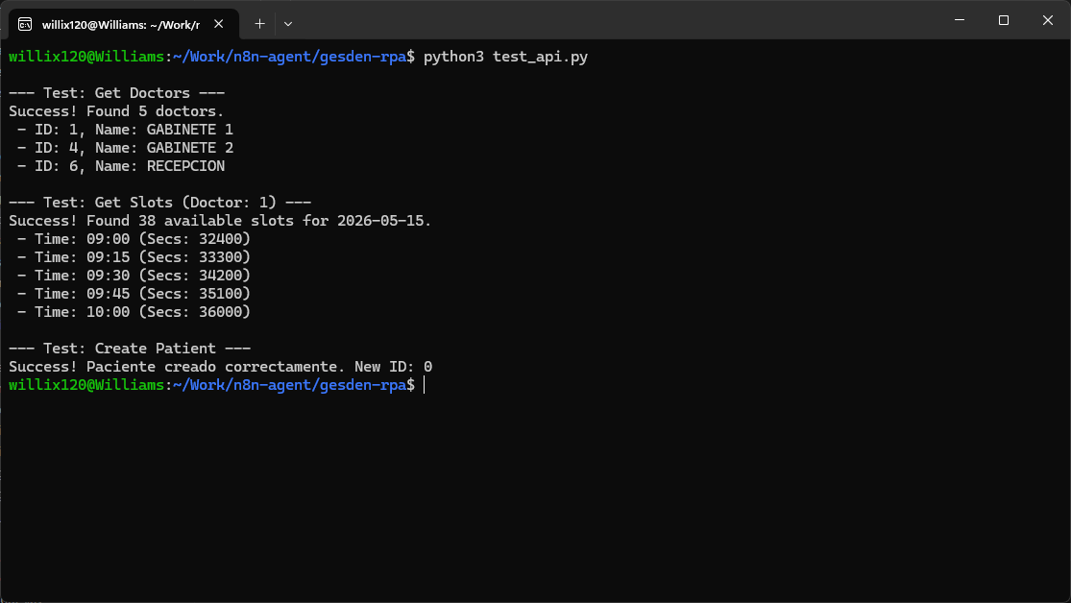This screenshot has height=603, width=1071.
Task: Click the "Time: 10:00 (Secs: 36000)" line
Action: [134, 312]
